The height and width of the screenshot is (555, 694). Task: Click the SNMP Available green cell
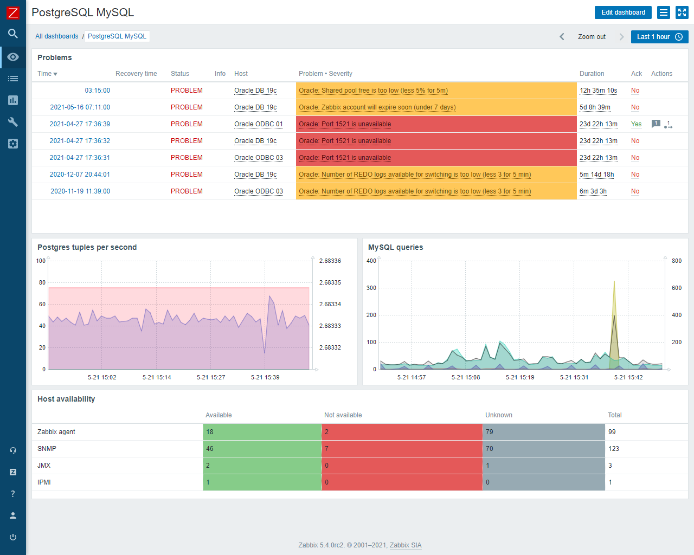[262, 448]
